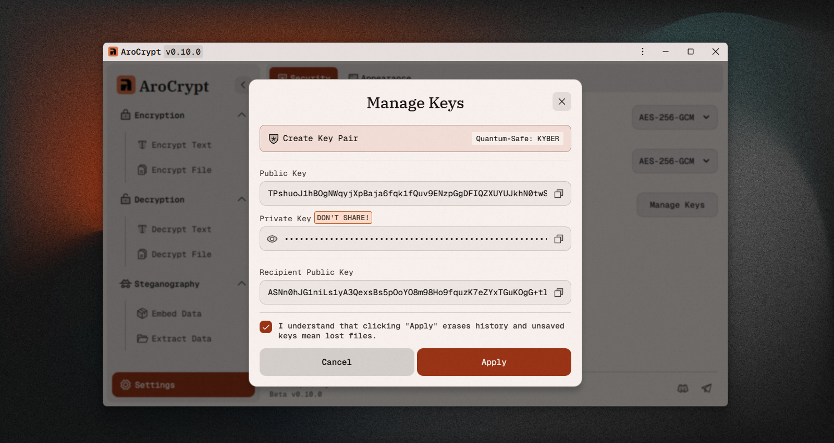Click the Discord icon in footer

[x=682, y=388]
